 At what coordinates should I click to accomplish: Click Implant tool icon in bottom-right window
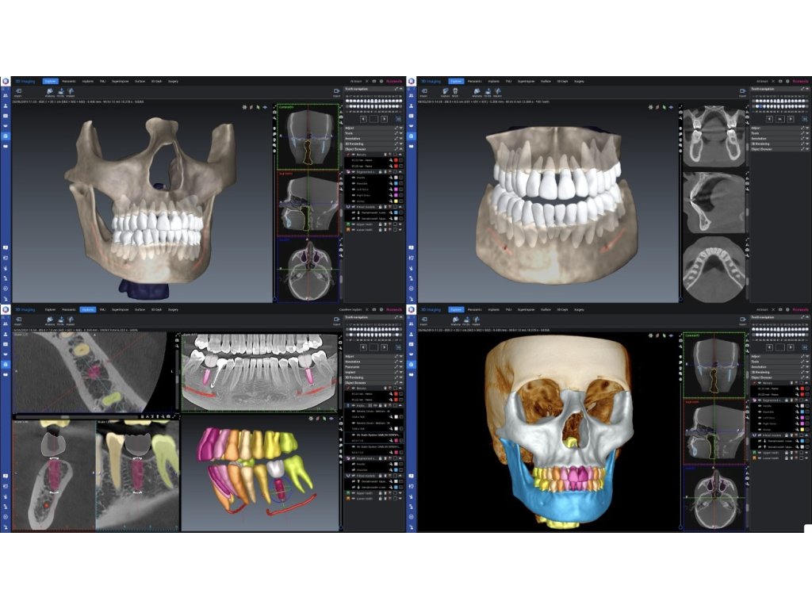tap(477, 320)
